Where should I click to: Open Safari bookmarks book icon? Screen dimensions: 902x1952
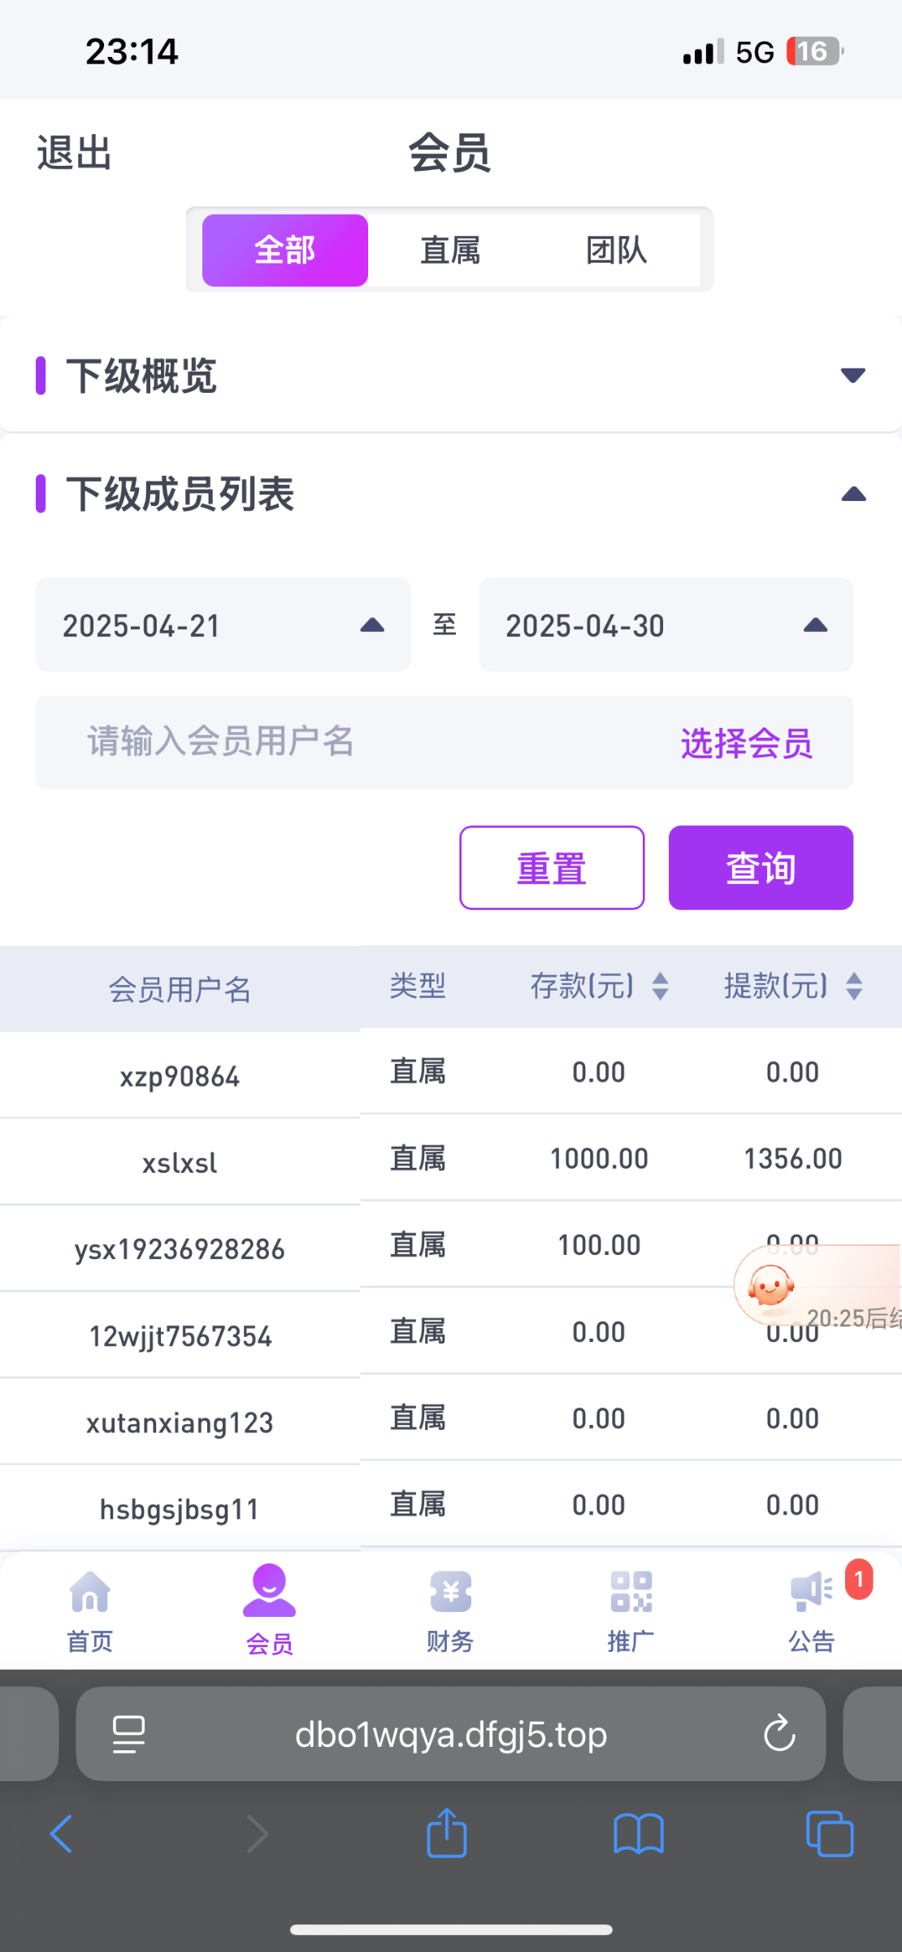639,1835
